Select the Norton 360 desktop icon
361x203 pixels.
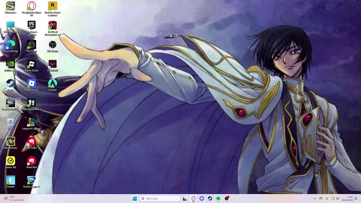coord(10,163)
